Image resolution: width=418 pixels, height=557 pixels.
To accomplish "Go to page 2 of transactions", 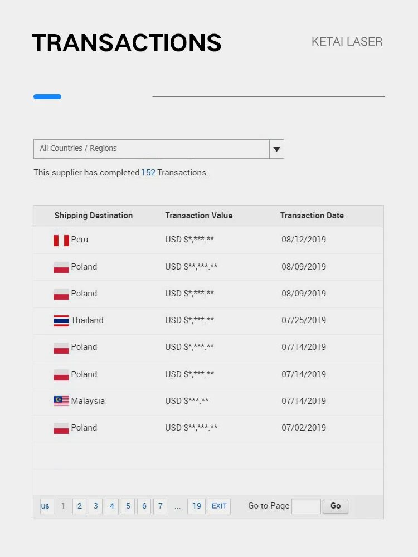I will click(x=80, y=506).
